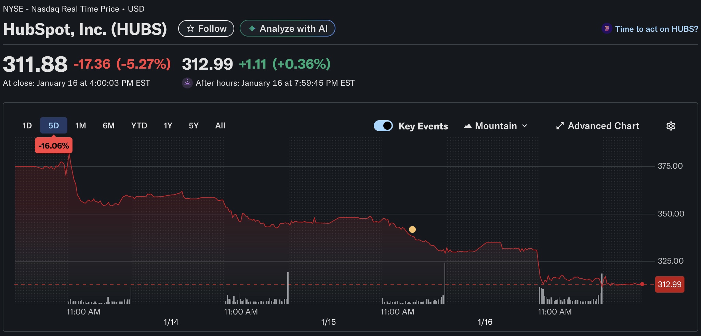Switch to the 1Y range
Image resolution: width=701 pixels, height=336 pixels.
click(168, 126)
